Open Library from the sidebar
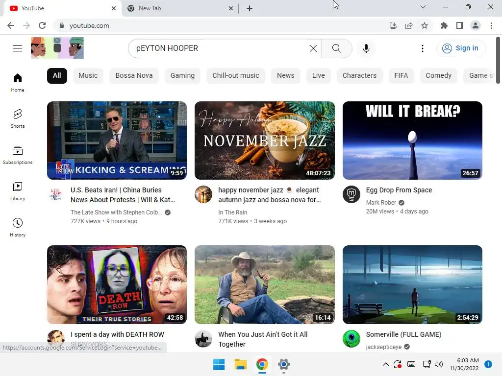This screenshot has width=502, height=376. [18, 191]
